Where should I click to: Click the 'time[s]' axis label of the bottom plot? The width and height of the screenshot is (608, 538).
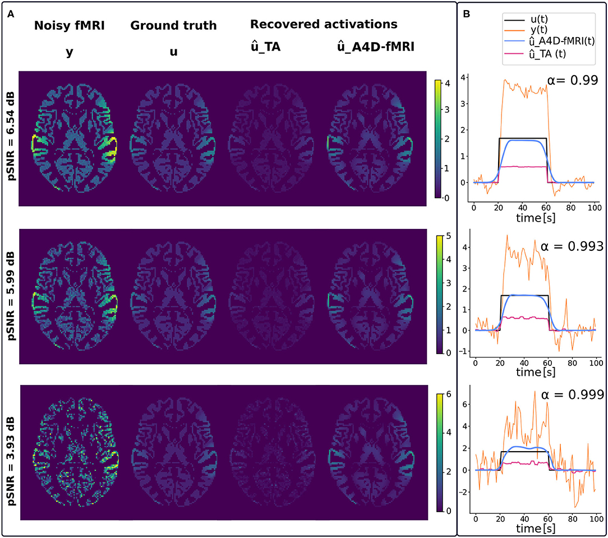536,528
